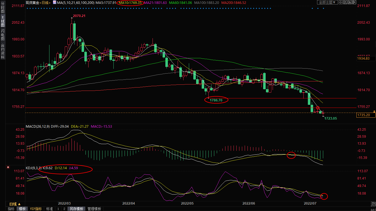Click the red alert sun icon
This screenshot has width=376, height=211.
[x=8, y=168]
